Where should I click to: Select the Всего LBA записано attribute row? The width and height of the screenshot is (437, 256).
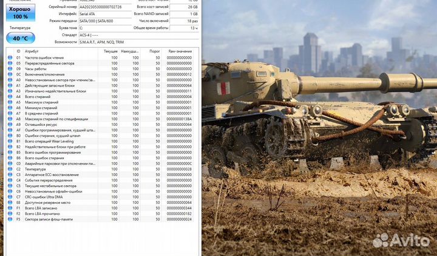tap(100, 208)
